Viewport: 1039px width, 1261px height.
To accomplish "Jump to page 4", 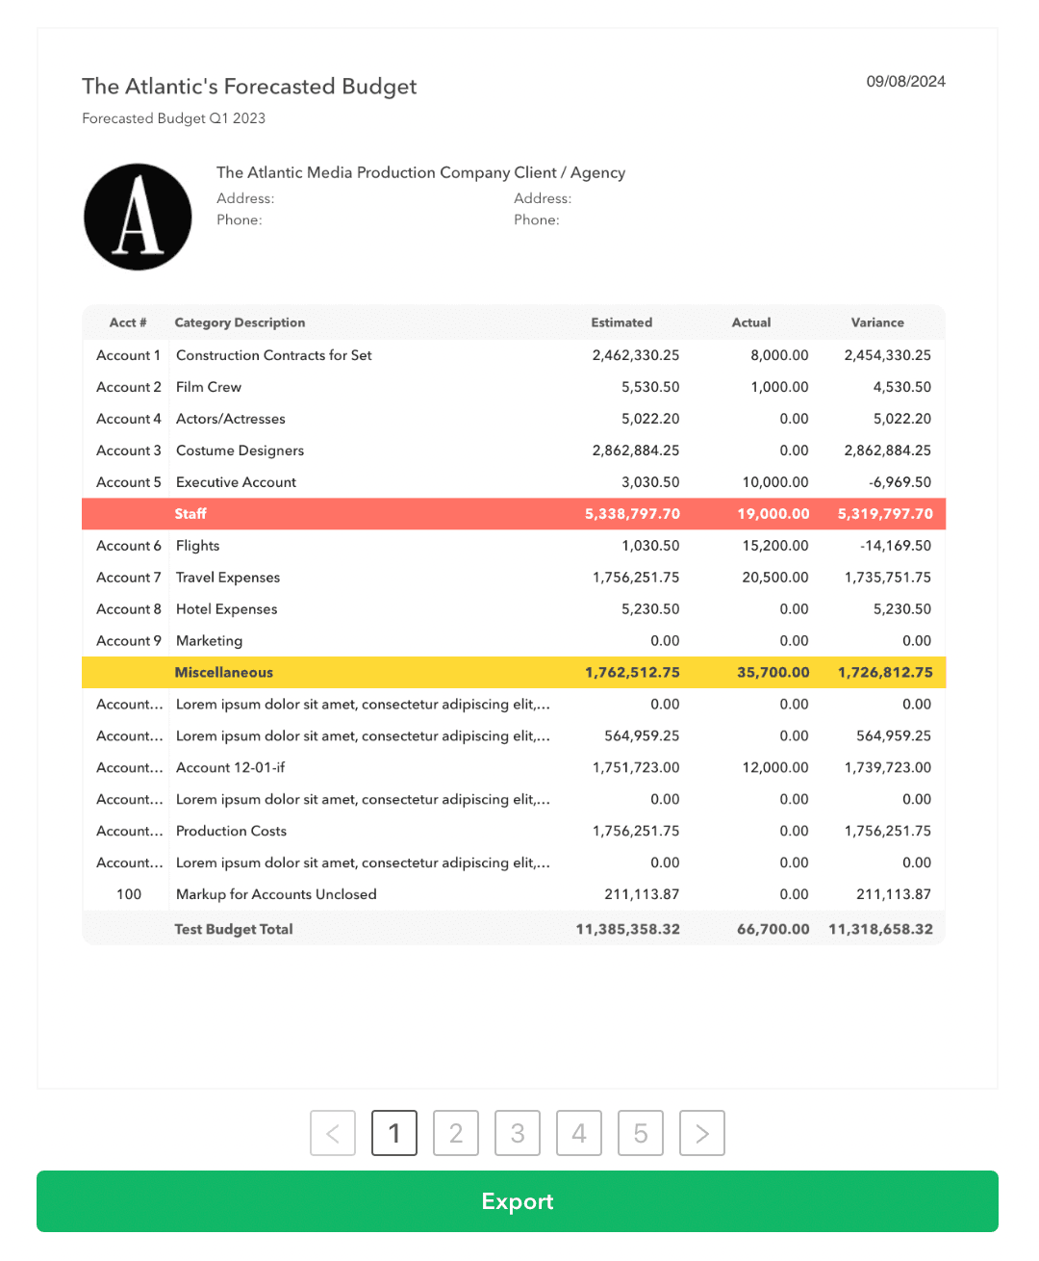I will click(579, 1133).
